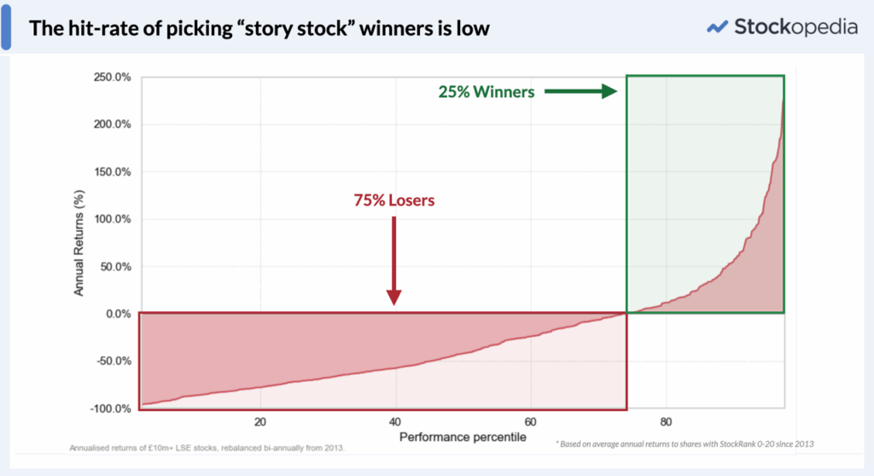
Task: Click the 250.0% y-axis label
Action: (x=113, y=77)
